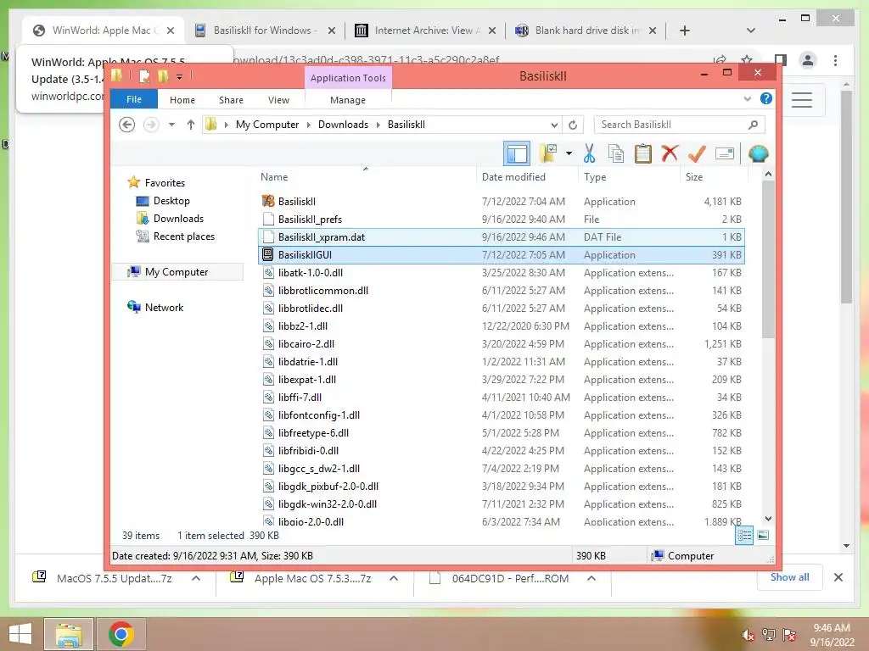869x651 pixels.
Task: Click the red X Delete icon
Action: coord(670,153)
